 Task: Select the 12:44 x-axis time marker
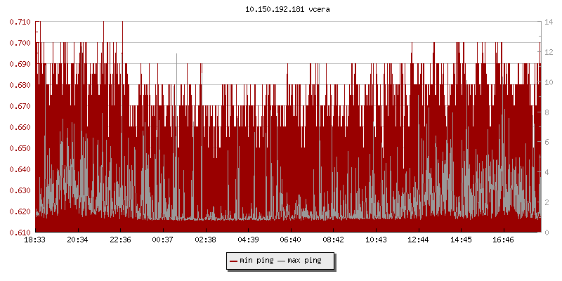(x=418, y=240)
